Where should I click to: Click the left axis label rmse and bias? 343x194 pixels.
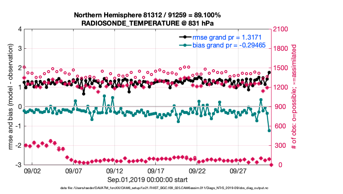(x=12, y=97)
